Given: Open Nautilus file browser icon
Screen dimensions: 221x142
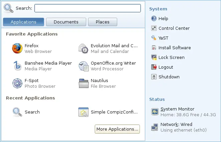Looking at the screenshot, I should [x=83, y=83].
